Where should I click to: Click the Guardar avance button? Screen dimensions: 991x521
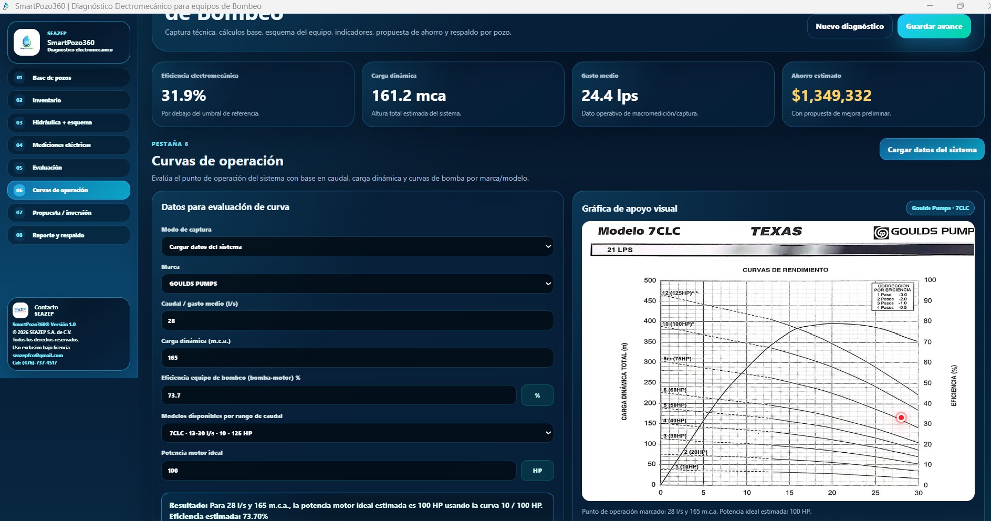(934, 26)
